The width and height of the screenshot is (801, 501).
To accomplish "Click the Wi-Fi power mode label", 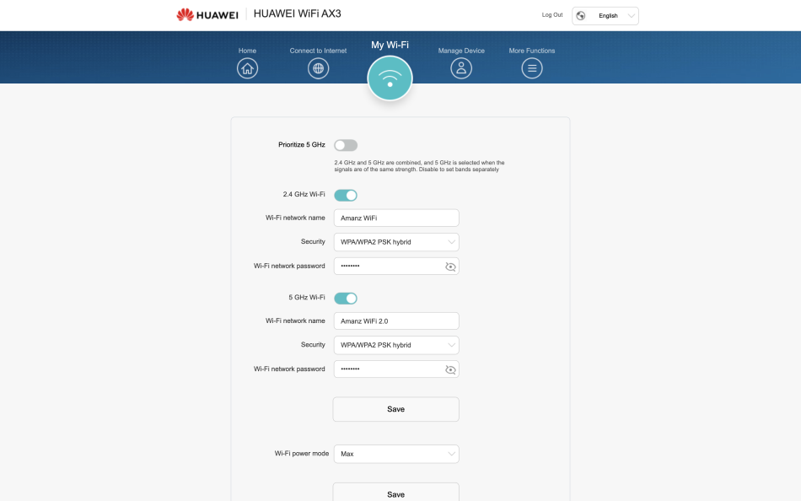I will [301, 454].
